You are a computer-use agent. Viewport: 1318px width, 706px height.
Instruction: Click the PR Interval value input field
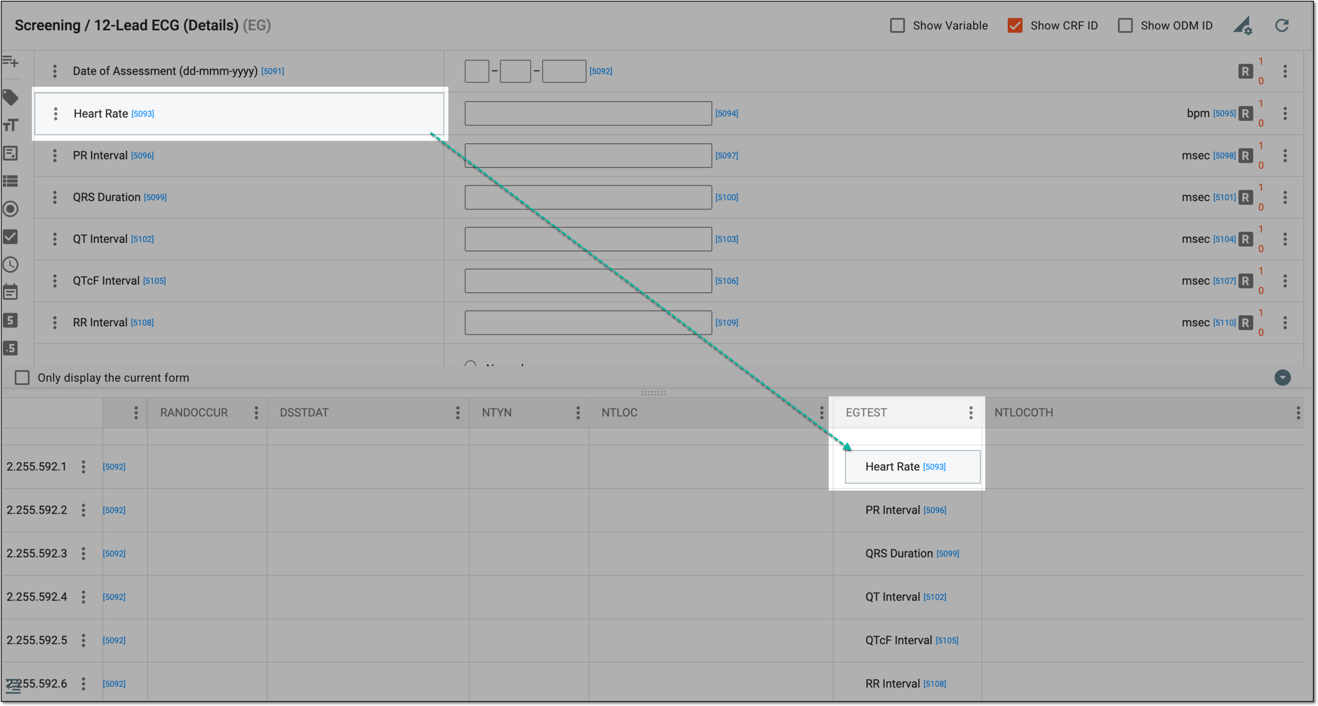click(588, 155)
